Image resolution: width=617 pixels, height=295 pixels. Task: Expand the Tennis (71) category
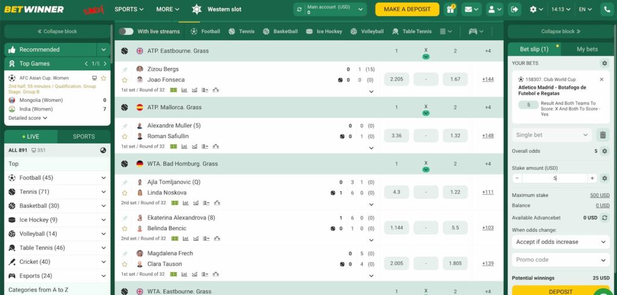(104, 192)
